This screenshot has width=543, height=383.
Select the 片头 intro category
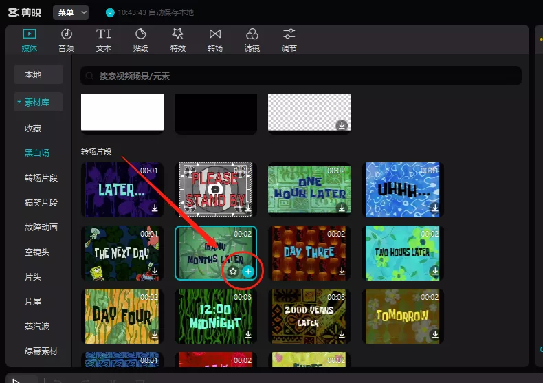point(33,277)
